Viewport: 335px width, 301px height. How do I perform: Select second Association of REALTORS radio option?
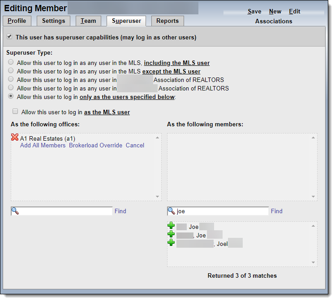point(11,88)
